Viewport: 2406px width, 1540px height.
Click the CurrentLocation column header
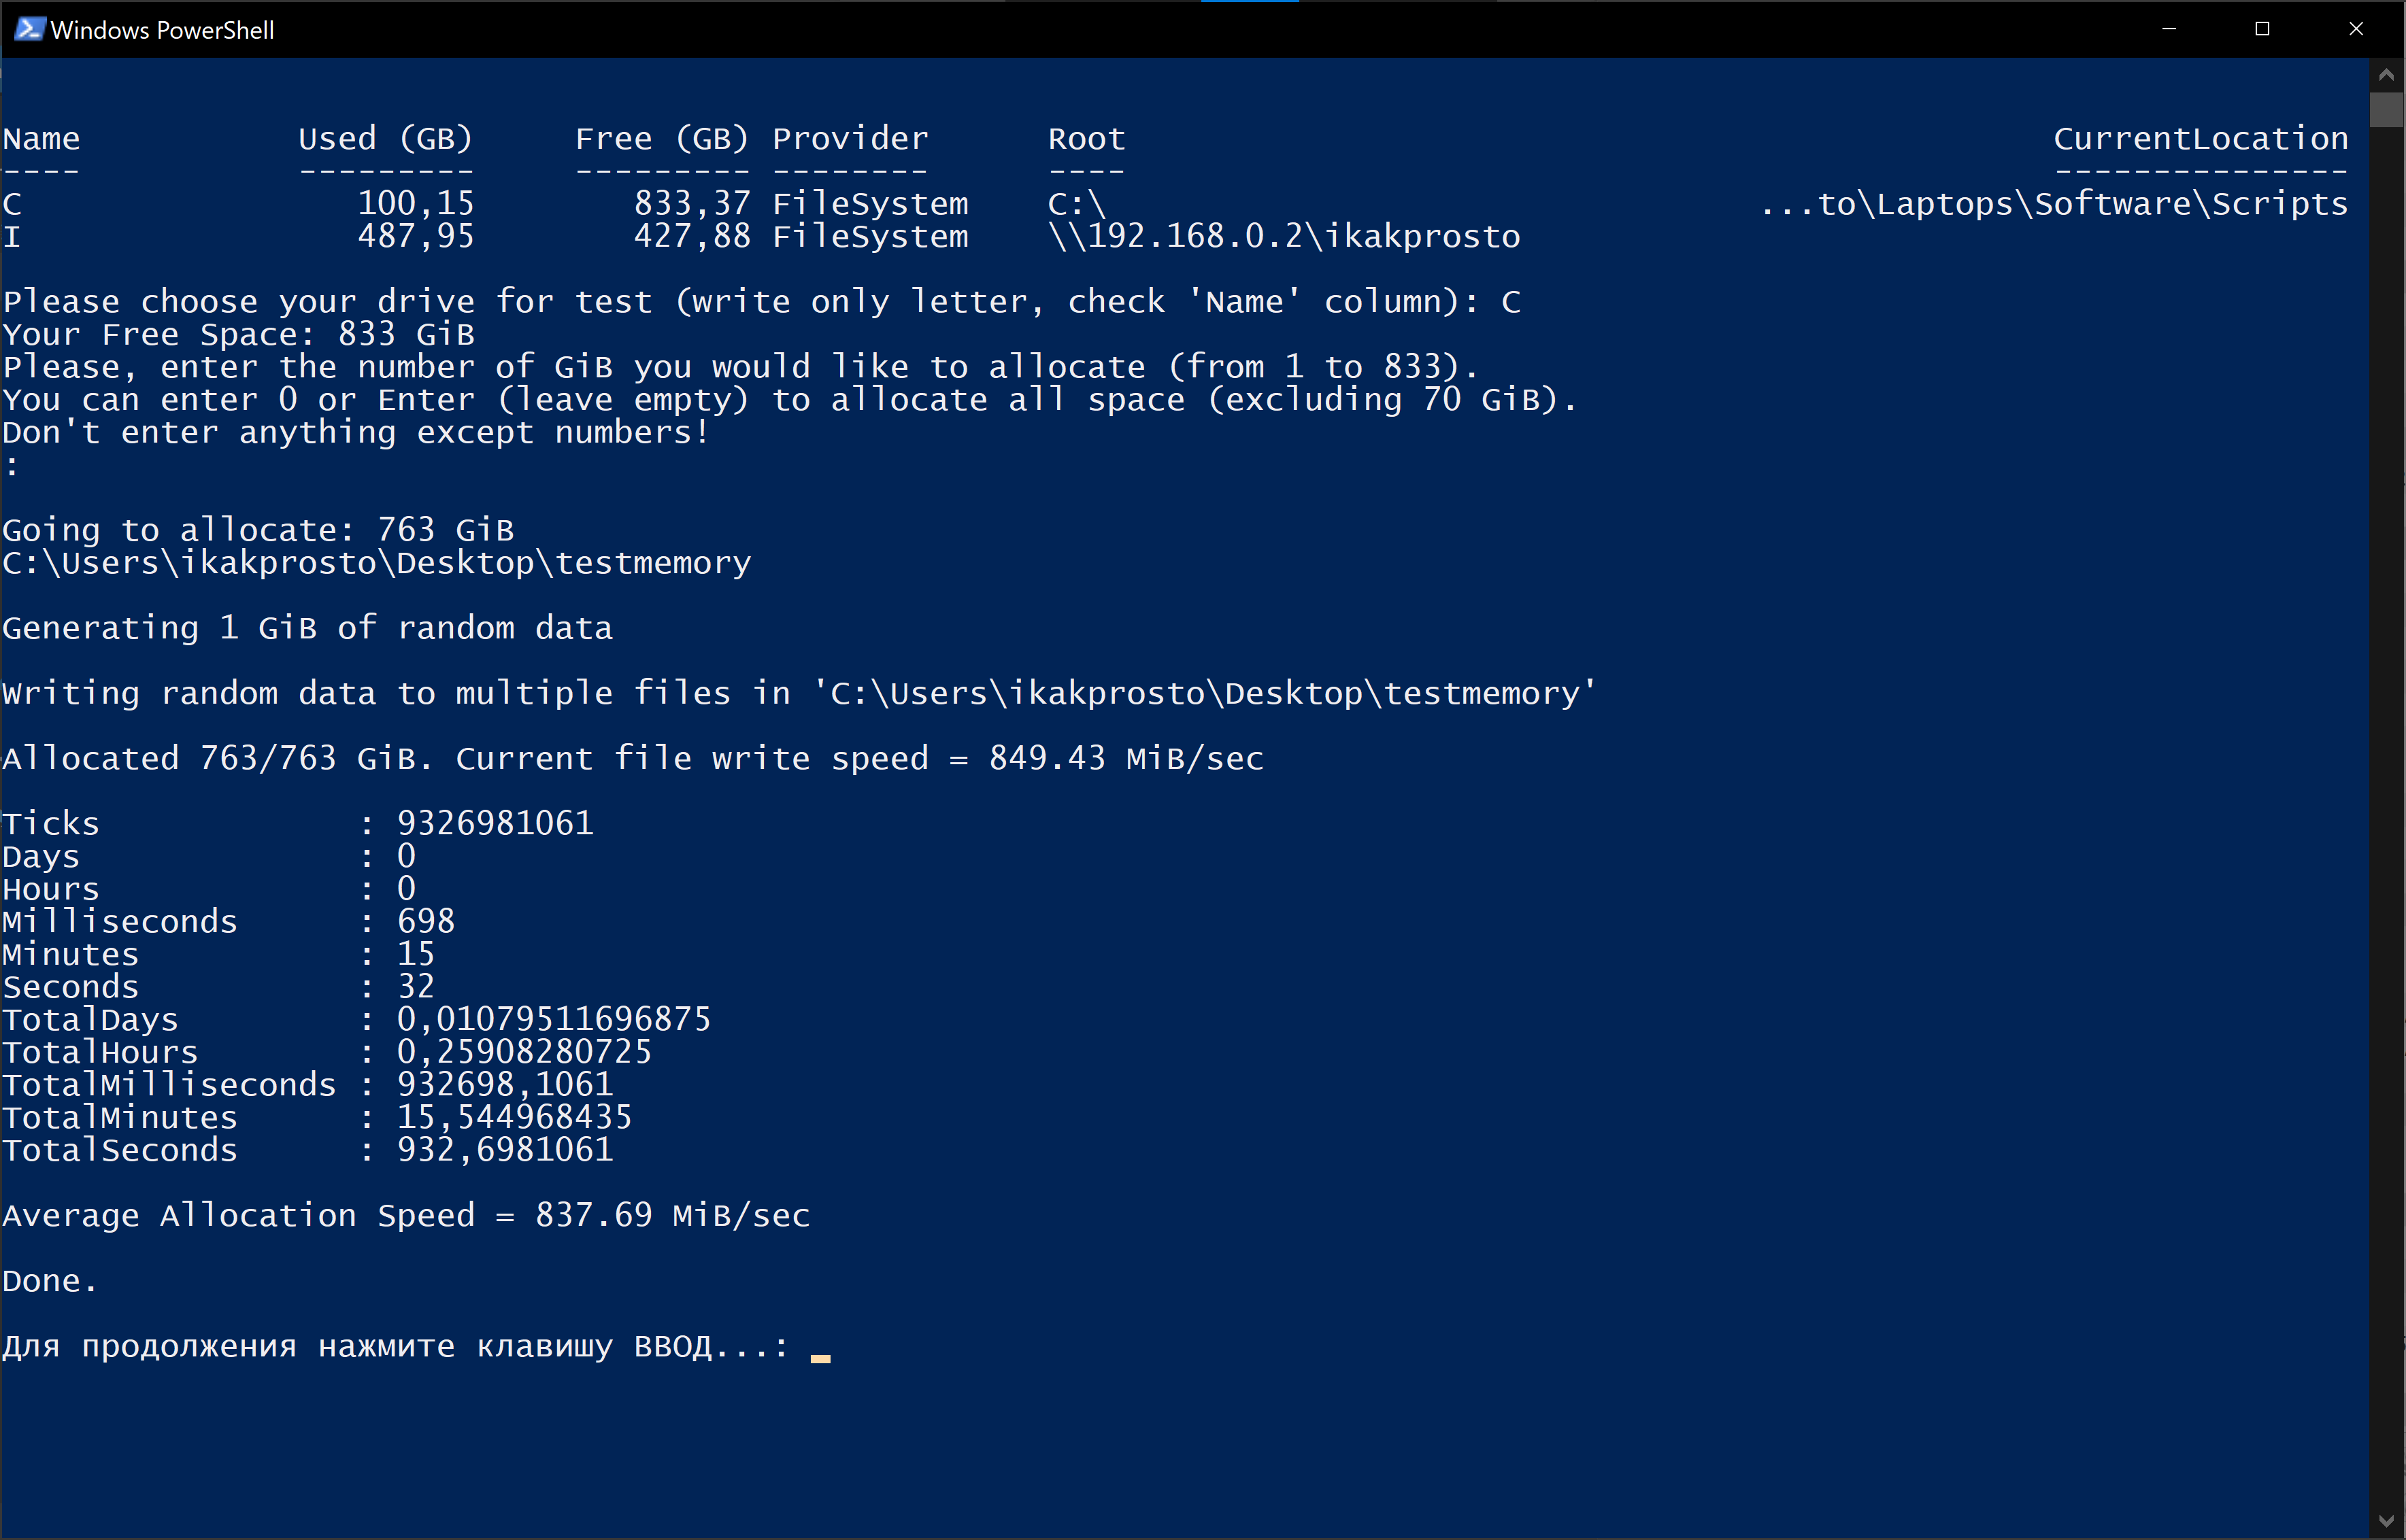2201,139
